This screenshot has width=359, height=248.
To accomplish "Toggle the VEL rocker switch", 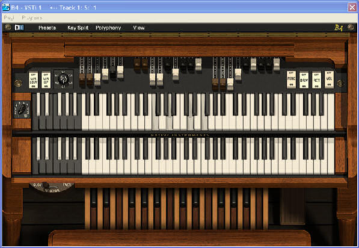I will click(x=329, y=79).
